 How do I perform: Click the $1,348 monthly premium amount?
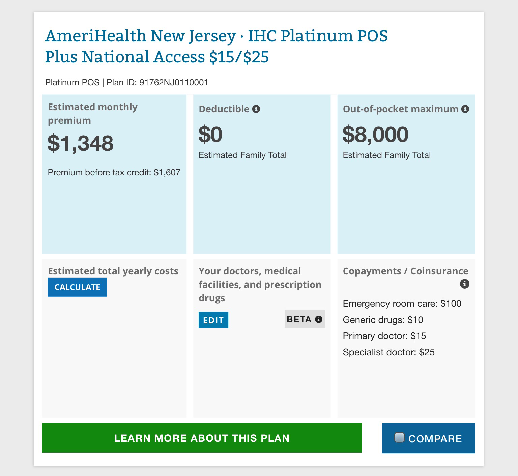[80, 143]
